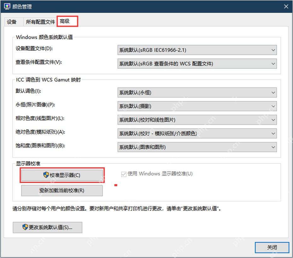This screenshot has width=293, height=258.
Task: Click the 颜色管理 window title text
Action: tap(22, 7)
